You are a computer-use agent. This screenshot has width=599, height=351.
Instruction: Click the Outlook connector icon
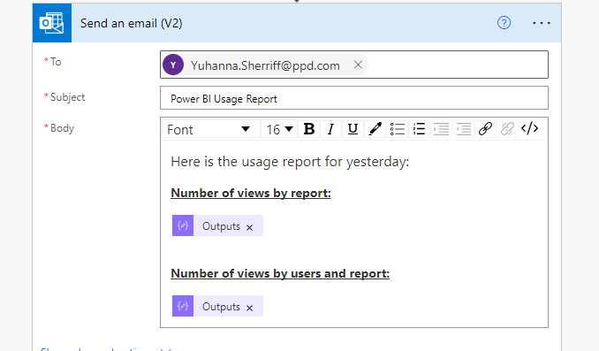[x=51, y=23]
